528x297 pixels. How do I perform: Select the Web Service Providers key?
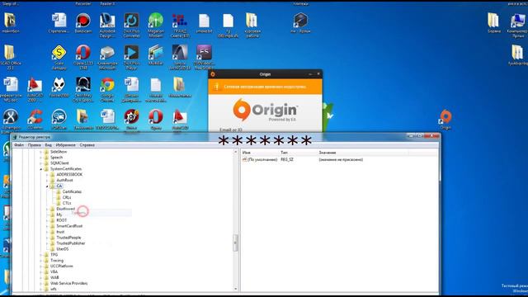tap(68, 283)
